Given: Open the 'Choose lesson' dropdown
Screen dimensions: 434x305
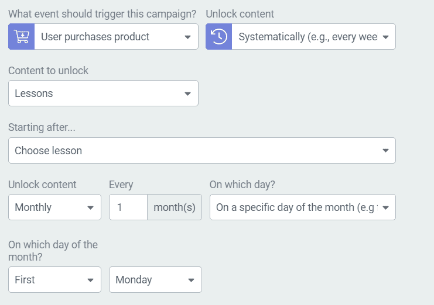Looking at the screenshot, I should 202,150.
